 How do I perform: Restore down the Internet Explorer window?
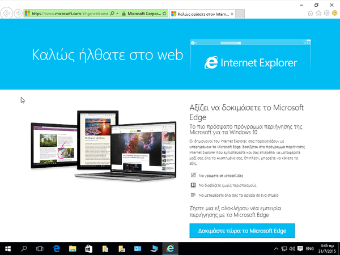pos(316,5)
